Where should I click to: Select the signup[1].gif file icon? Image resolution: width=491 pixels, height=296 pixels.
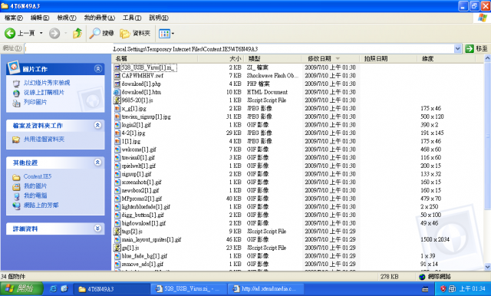117,174
